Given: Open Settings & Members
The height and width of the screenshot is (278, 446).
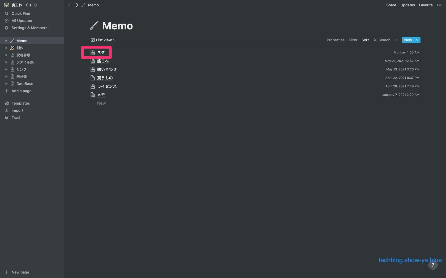Looking at the screenshot, I should pos(29,28).
